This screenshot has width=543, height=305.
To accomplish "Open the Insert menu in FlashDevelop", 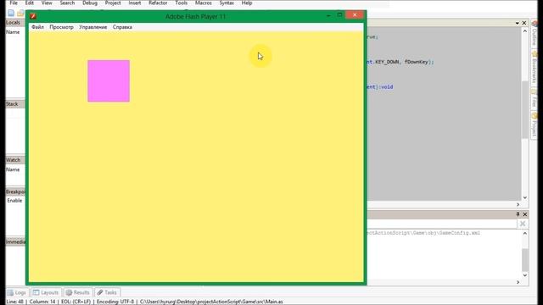I will pyautogui.click(x=135, y=3).
